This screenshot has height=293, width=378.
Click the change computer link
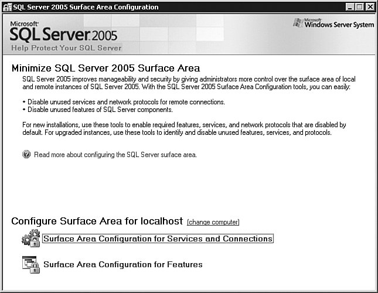click(x=213, y=222)
